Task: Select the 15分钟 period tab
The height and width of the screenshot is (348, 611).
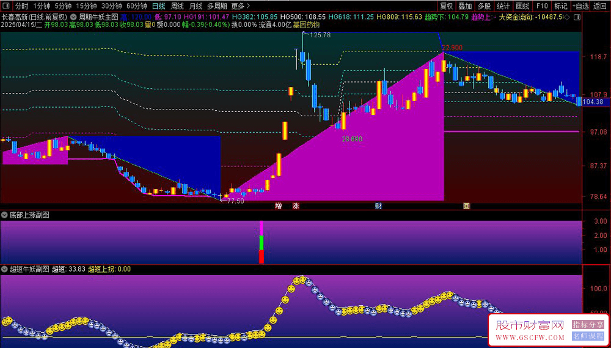Action: tap(86, 6)
